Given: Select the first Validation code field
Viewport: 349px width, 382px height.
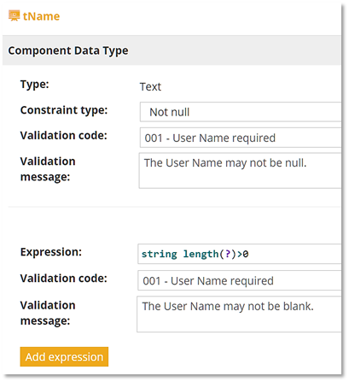Looking at the screenshot, I should 241,138.
